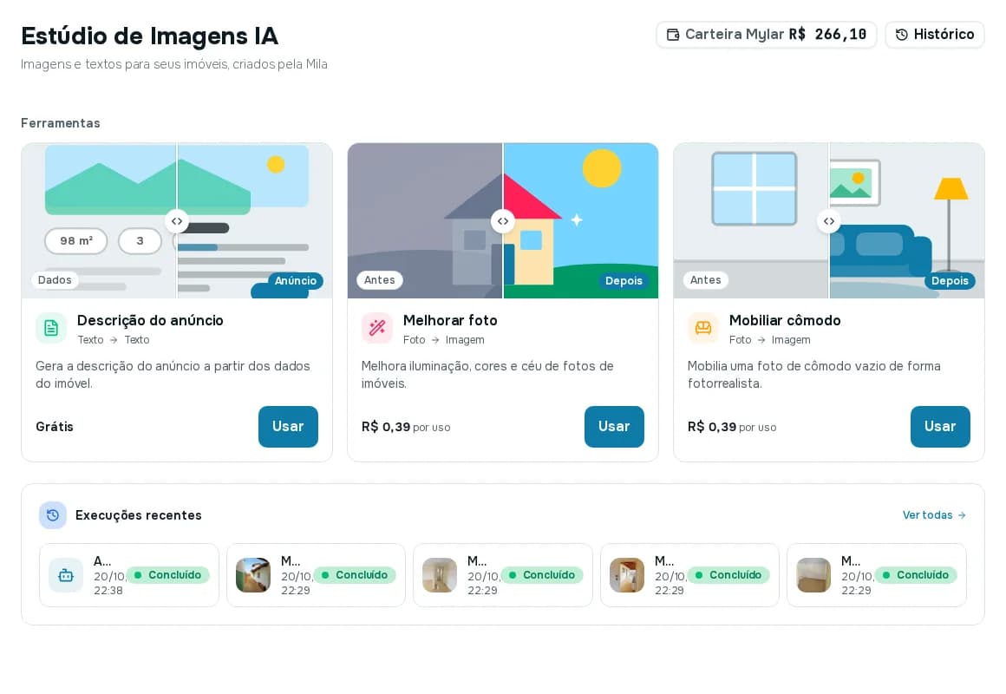Click the before/after handle on the Mobiliar cômodo preview
The image size is (1006, 694).
pos(829,221)
